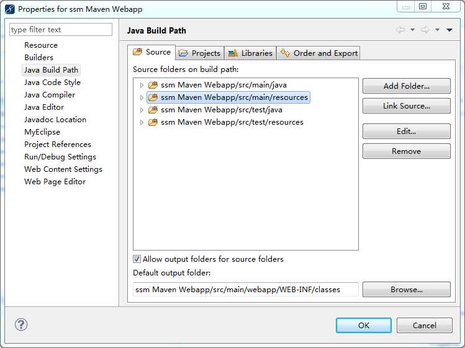Open the help question mark icon
The image size is (465, 348).
pos(21,324)
